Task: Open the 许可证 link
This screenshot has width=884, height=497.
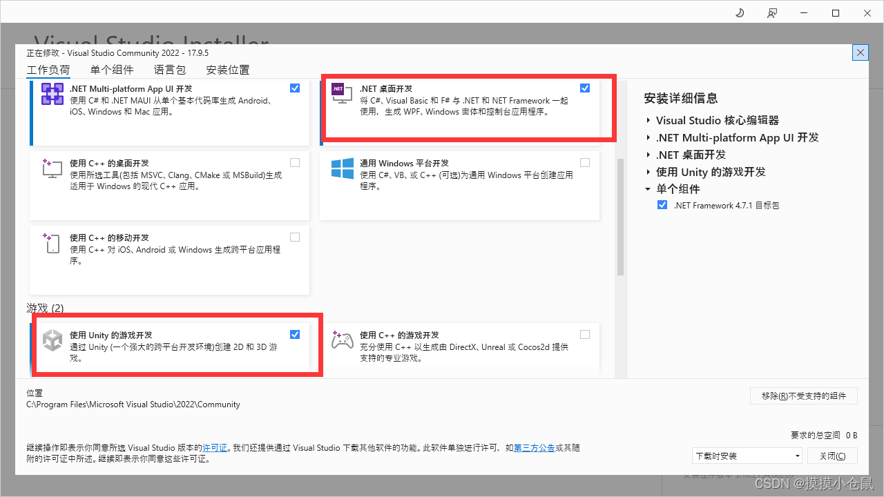Action: click(215, 447)
